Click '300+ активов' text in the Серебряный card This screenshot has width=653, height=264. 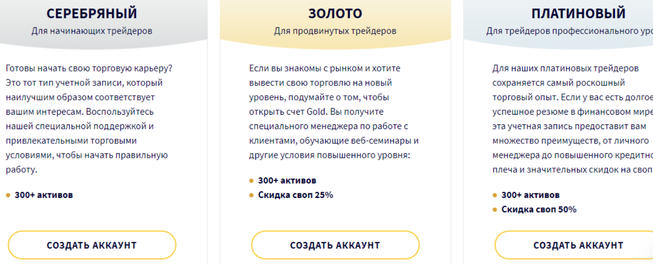pyautogui.click(x=44, y=195)
